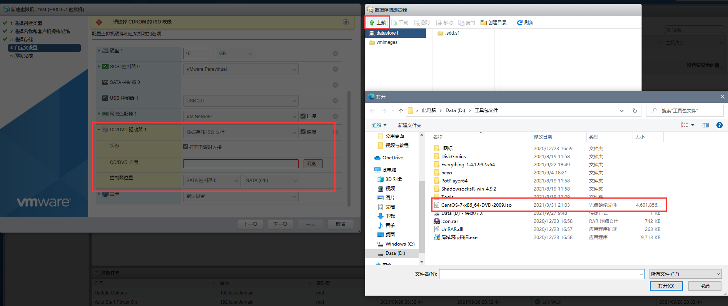Open the file dialog help icon

click(719, 125)
